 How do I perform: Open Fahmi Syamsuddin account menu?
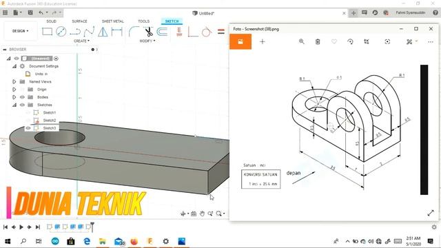click(x=411, y=12)
